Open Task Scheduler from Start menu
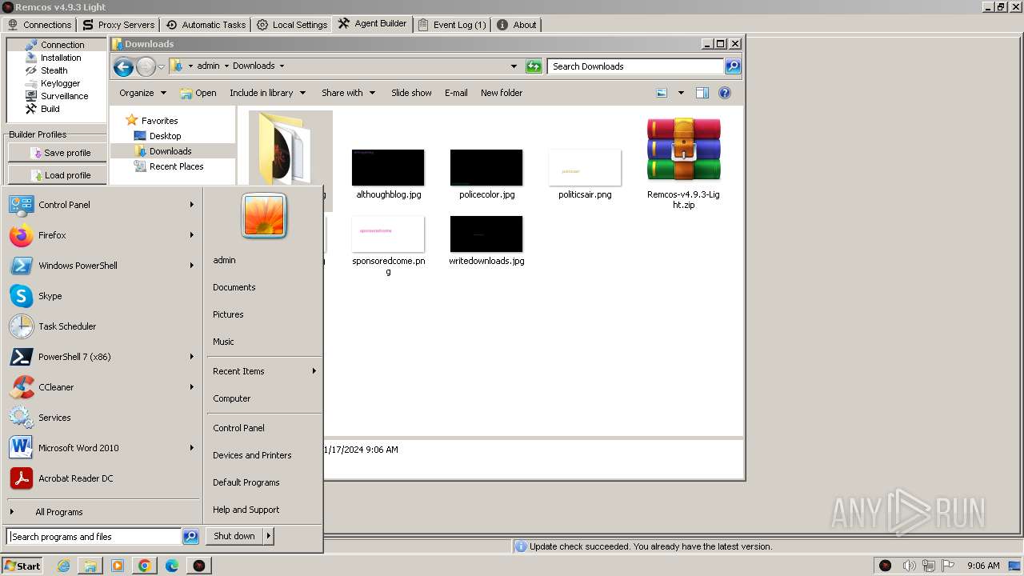1024x576 pixels. coord(102,326)
